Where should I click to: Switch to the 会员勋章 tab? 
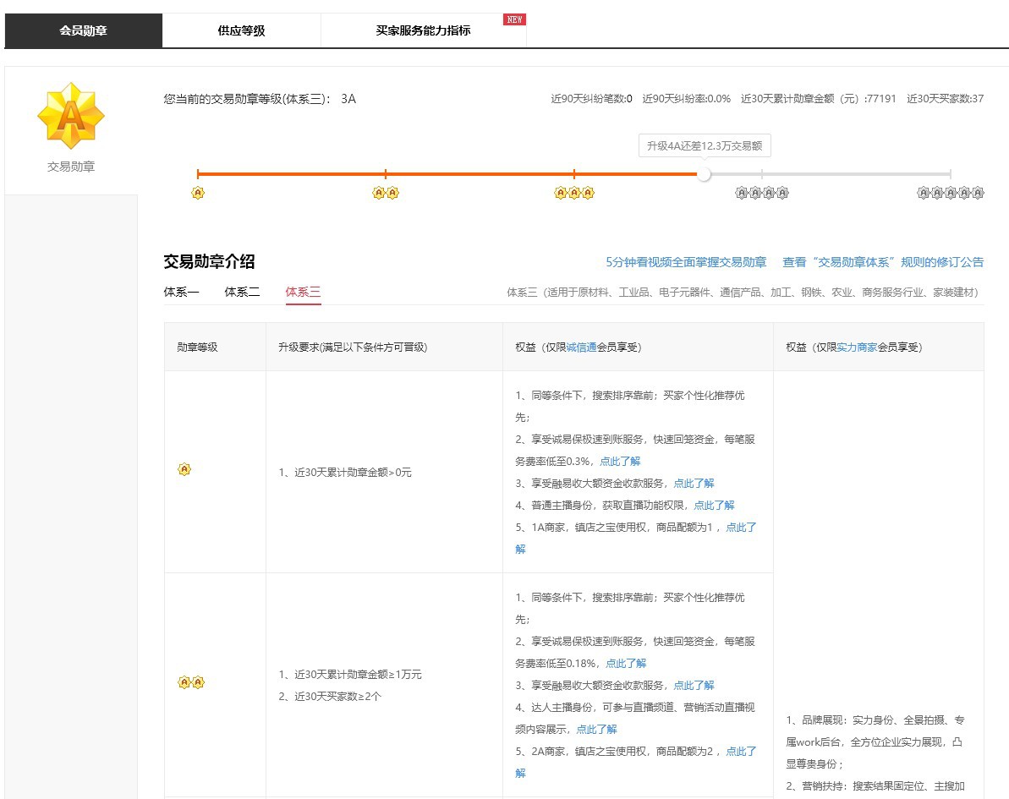click(83, 30)
